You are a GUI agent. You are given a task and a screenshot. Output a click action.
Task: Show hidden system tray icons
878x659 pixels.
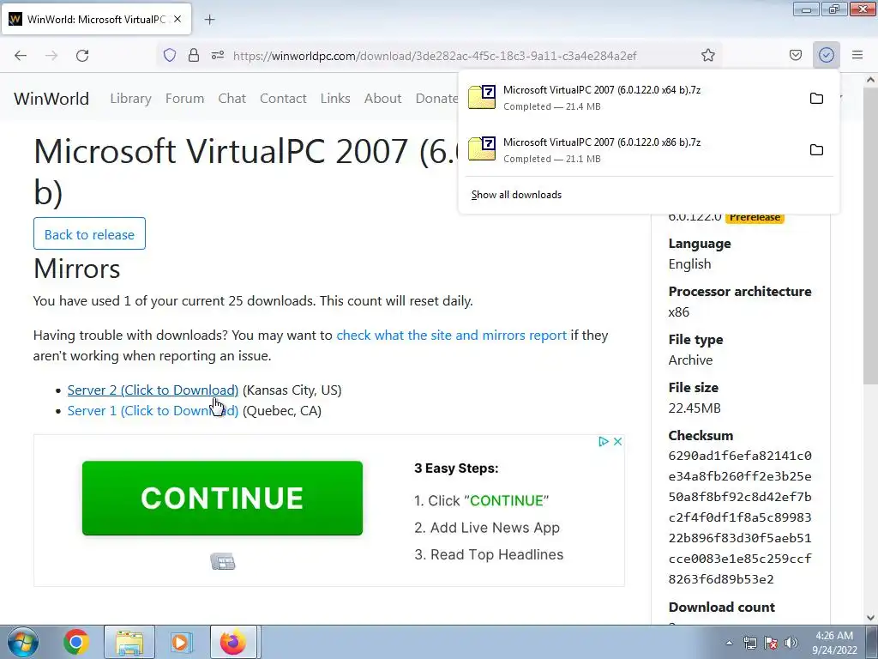[x=729, y=643]
